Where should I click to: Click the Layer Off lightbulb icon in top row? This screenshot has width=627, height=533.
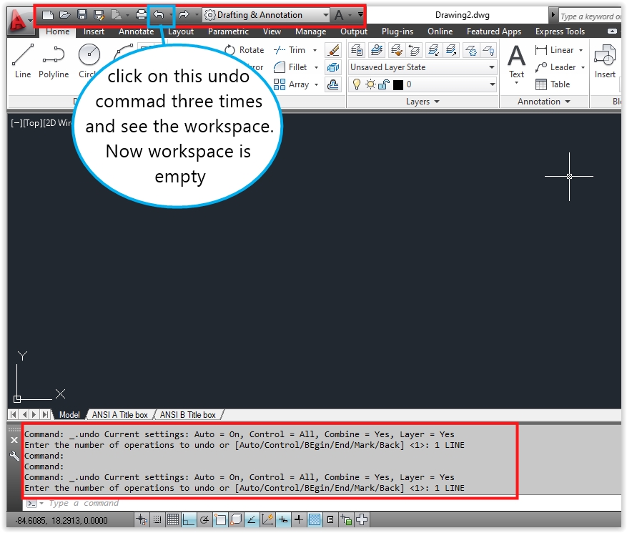coord(488,50)
